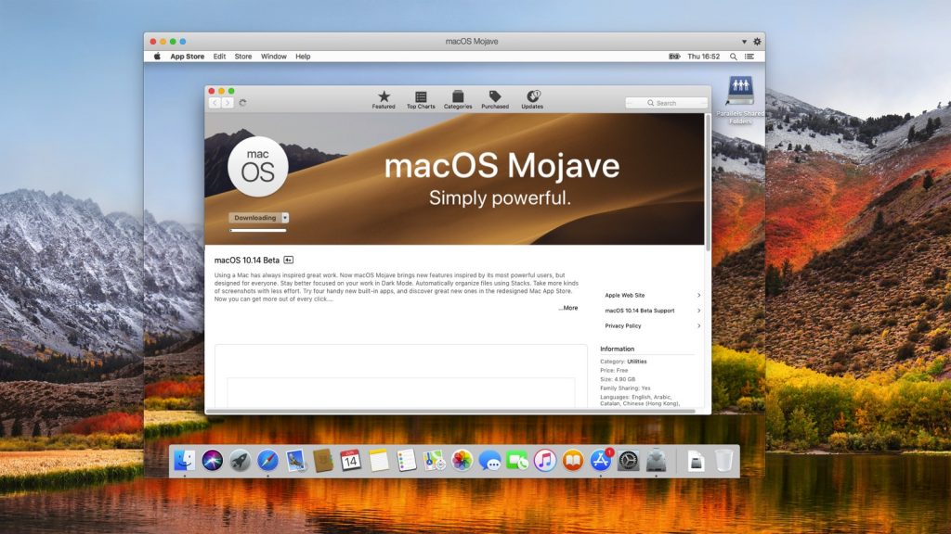
Task: Open the Edit menu
Action: (x=219, y=57)
